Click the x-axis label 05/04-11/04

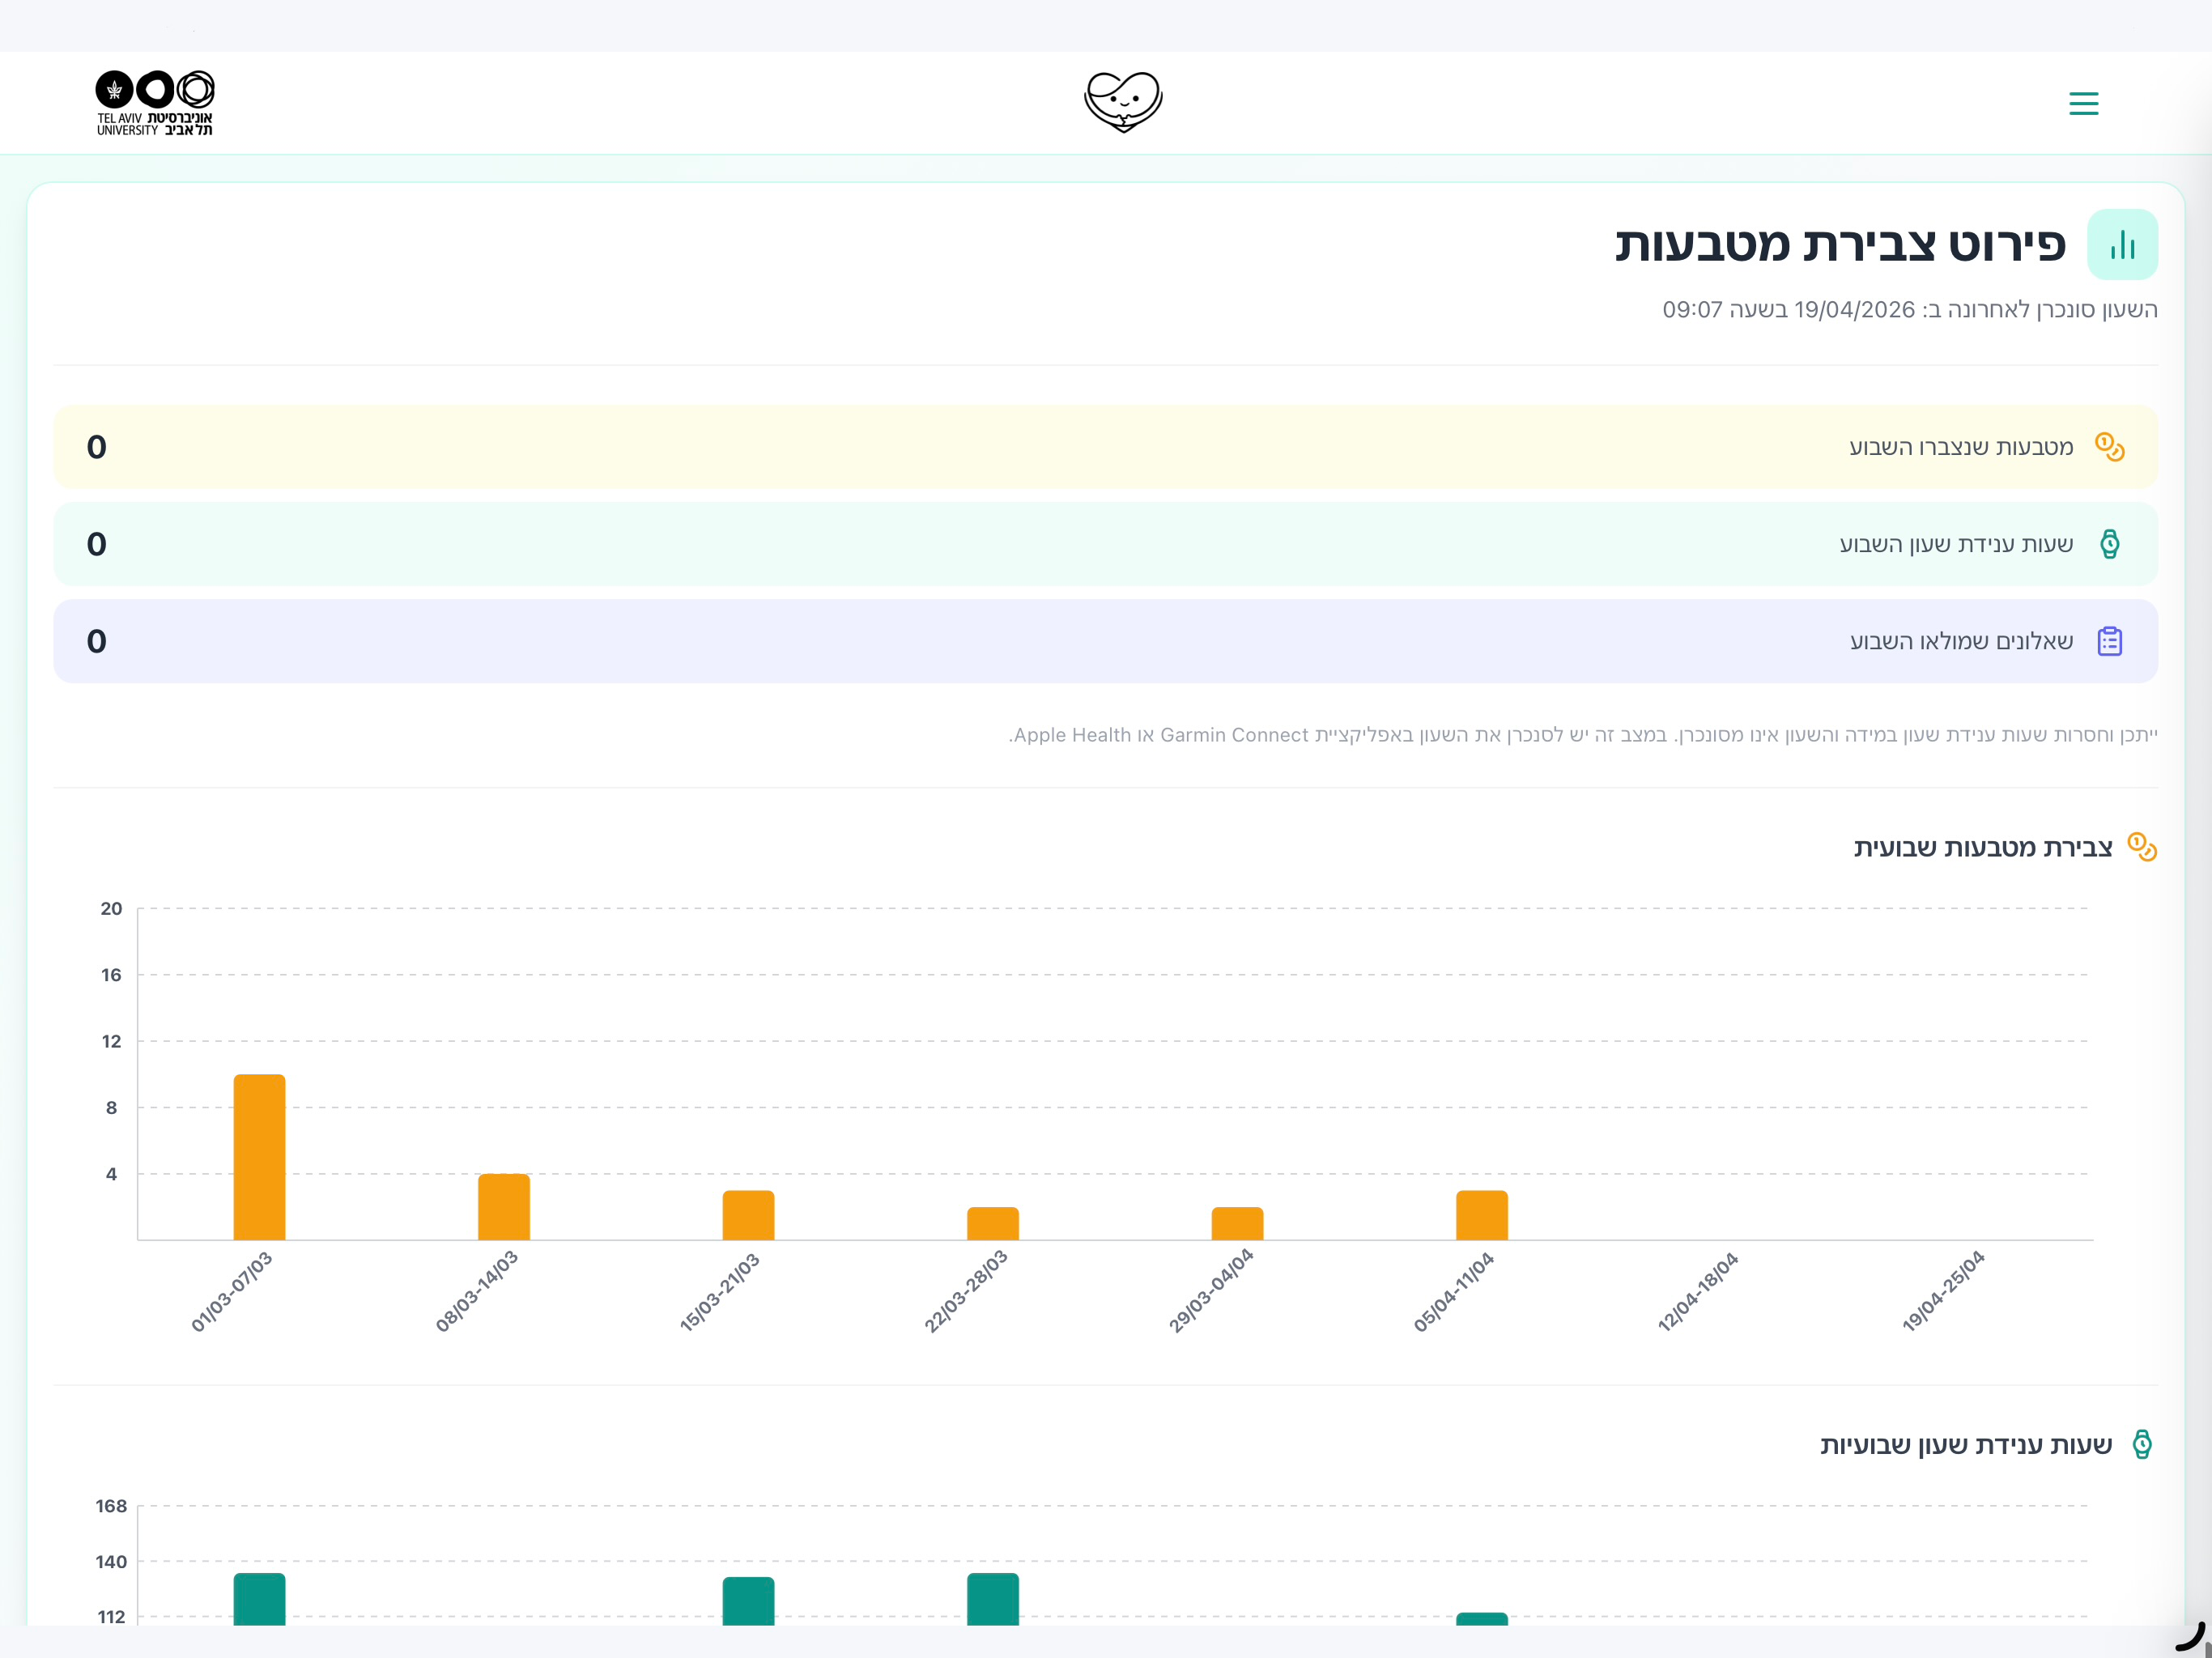1454,1291
